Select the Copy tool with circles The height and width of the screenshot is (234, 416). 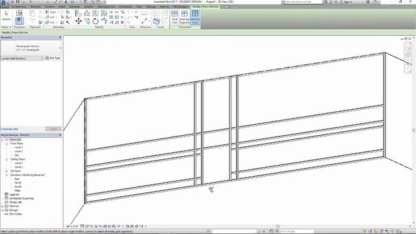click(87, 21)
